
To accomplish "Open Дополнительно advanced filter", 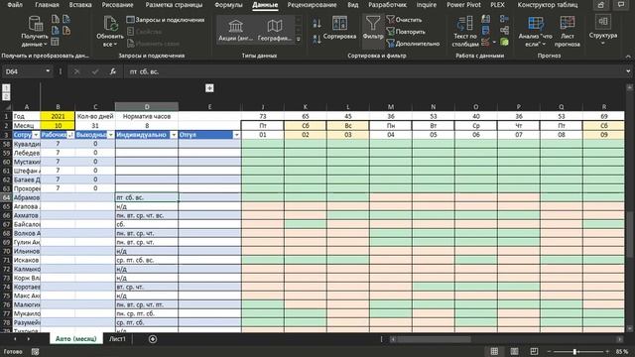I will point(413,44).
